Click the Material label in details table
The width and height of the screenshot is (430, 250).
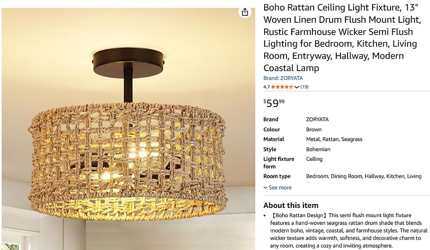coord(273,139)
